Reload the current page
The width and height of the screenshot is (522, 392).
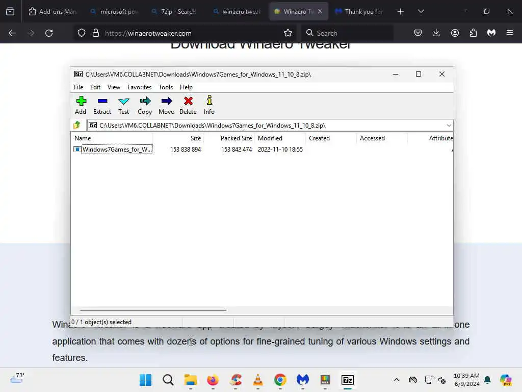[x=49, y=33]
